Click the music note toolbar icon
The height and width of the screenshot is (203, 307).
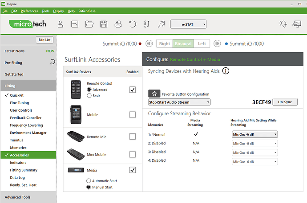[x=162, y=24]
